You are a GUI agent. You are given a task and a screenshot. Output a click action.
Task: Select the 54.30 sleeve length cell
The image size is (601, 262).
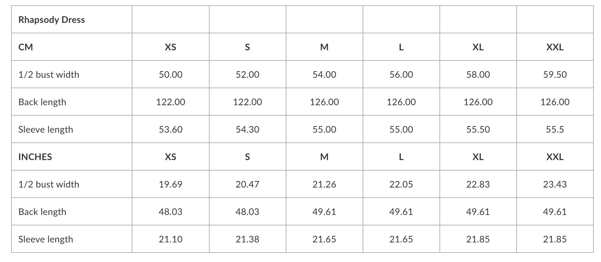coord(247,129)
